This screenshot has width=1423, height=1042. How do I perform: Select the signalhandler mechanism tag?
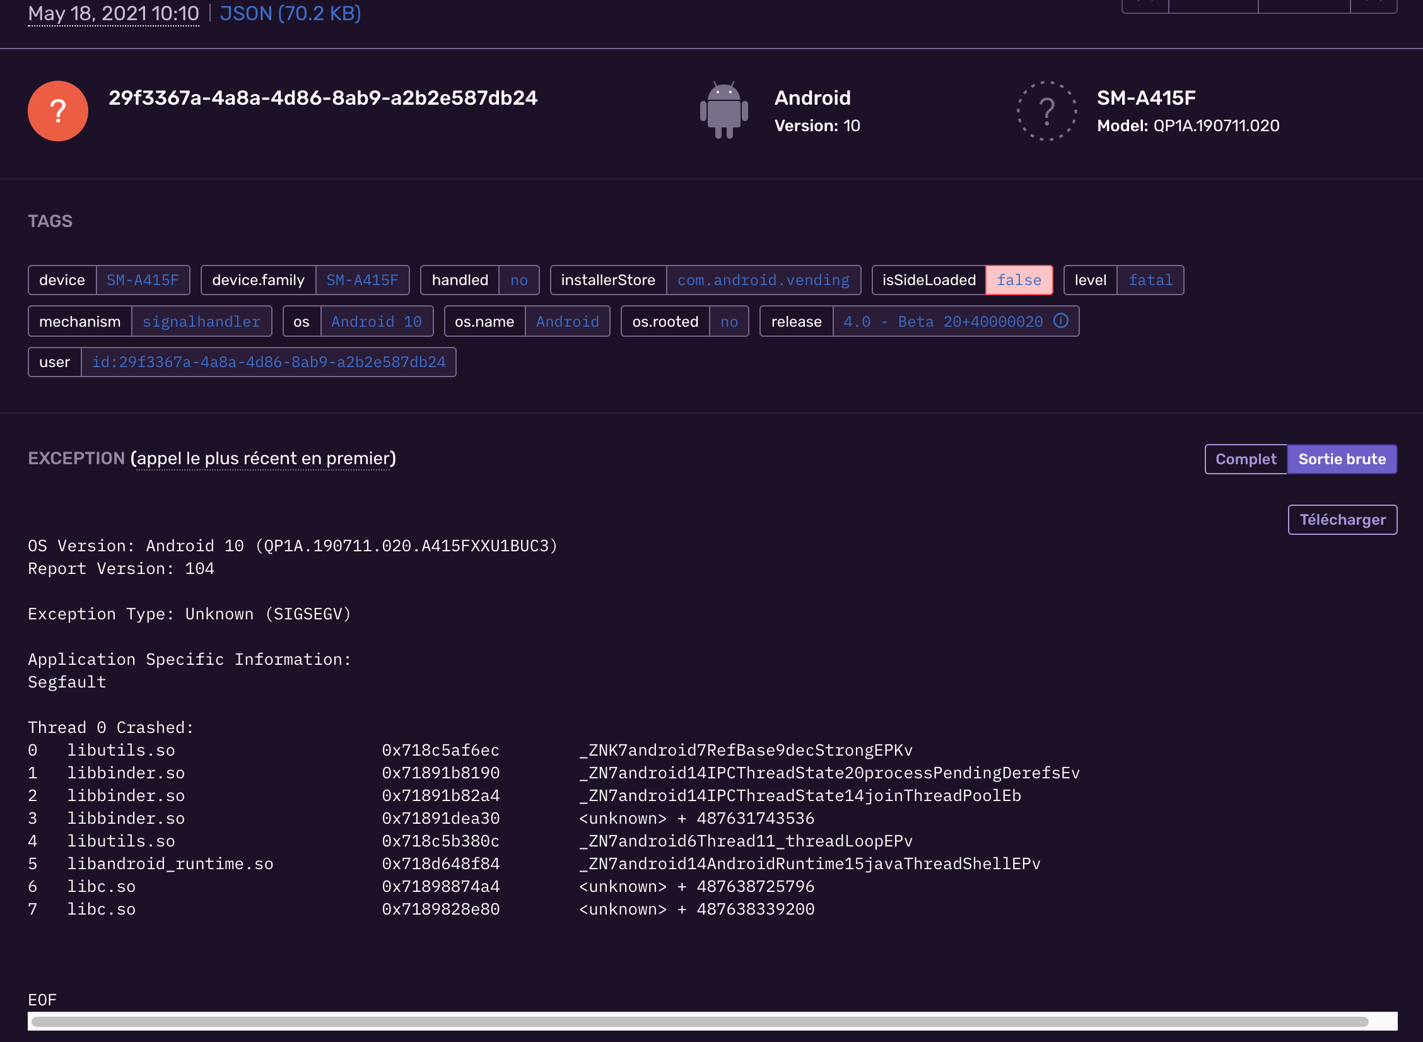[202, 321]
